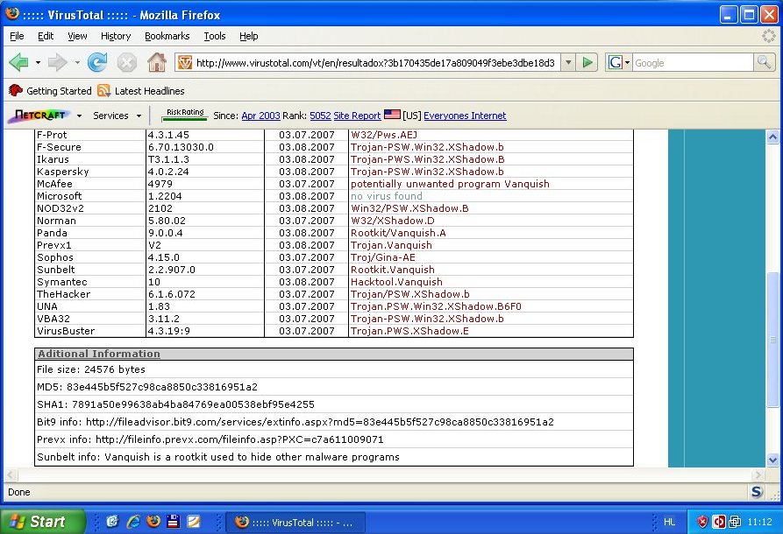This screenshot has height=534, width=783.
Task: Click the Netcraft toolbar logo
Action: 40,116
